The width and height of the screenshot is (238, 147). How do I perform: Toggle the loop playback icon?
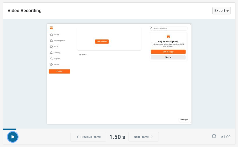click(214, 136)
